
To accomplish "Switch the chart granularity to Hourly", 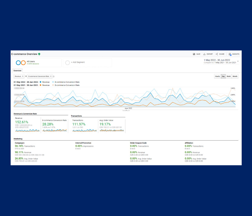I will click(217, 76).
